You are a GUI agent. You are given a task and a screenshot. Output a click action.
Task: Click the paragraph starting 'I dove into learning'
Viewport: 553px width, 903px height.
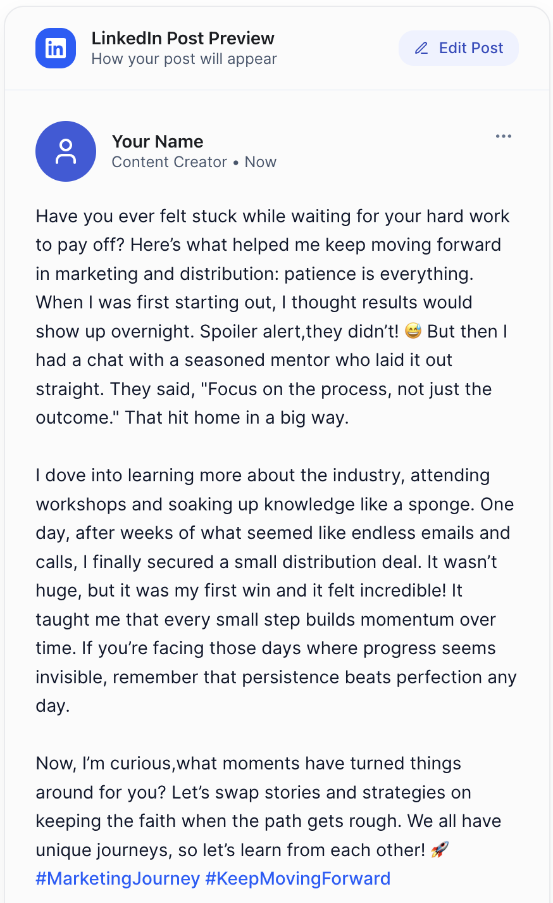click(272, 590)
